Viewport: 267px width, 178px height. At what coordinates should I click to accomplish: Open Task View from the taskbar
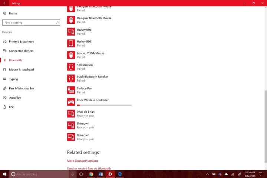[81, 174]
